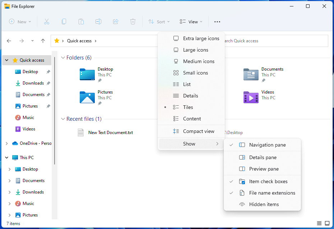Screen dimensions: 334x229
Task: Toggle Hidden items visibility
Action: tap(262, 204)
